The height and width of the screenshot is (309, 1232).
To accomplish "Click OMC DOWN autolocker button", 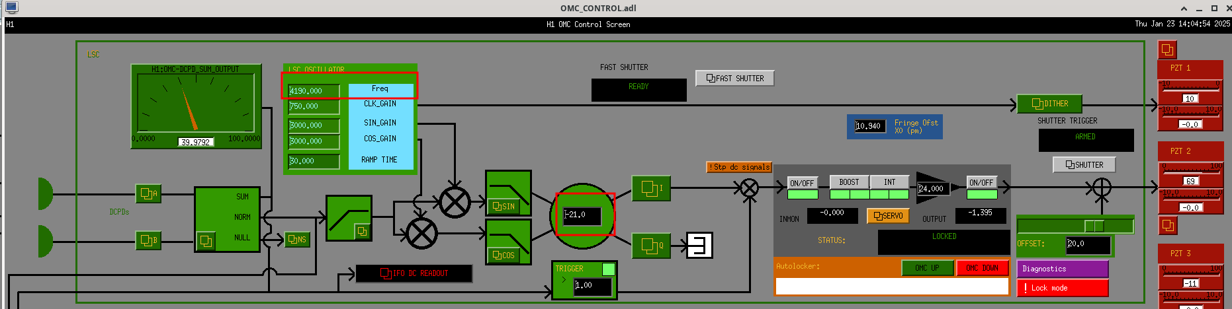I will [982, 267].
